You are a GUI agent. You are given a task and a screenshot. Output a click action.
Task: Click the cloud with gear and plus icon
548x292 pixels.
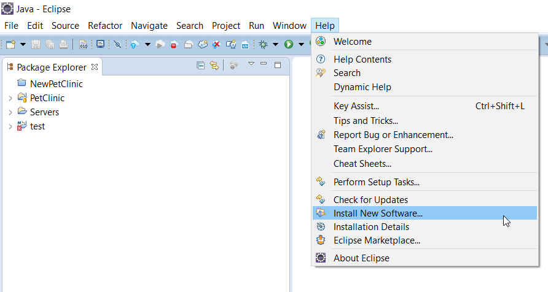pyautogui.click(x=203, y=44)
